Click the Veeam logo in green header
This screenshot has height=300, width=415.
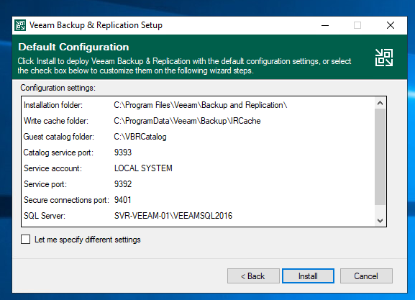384,58
